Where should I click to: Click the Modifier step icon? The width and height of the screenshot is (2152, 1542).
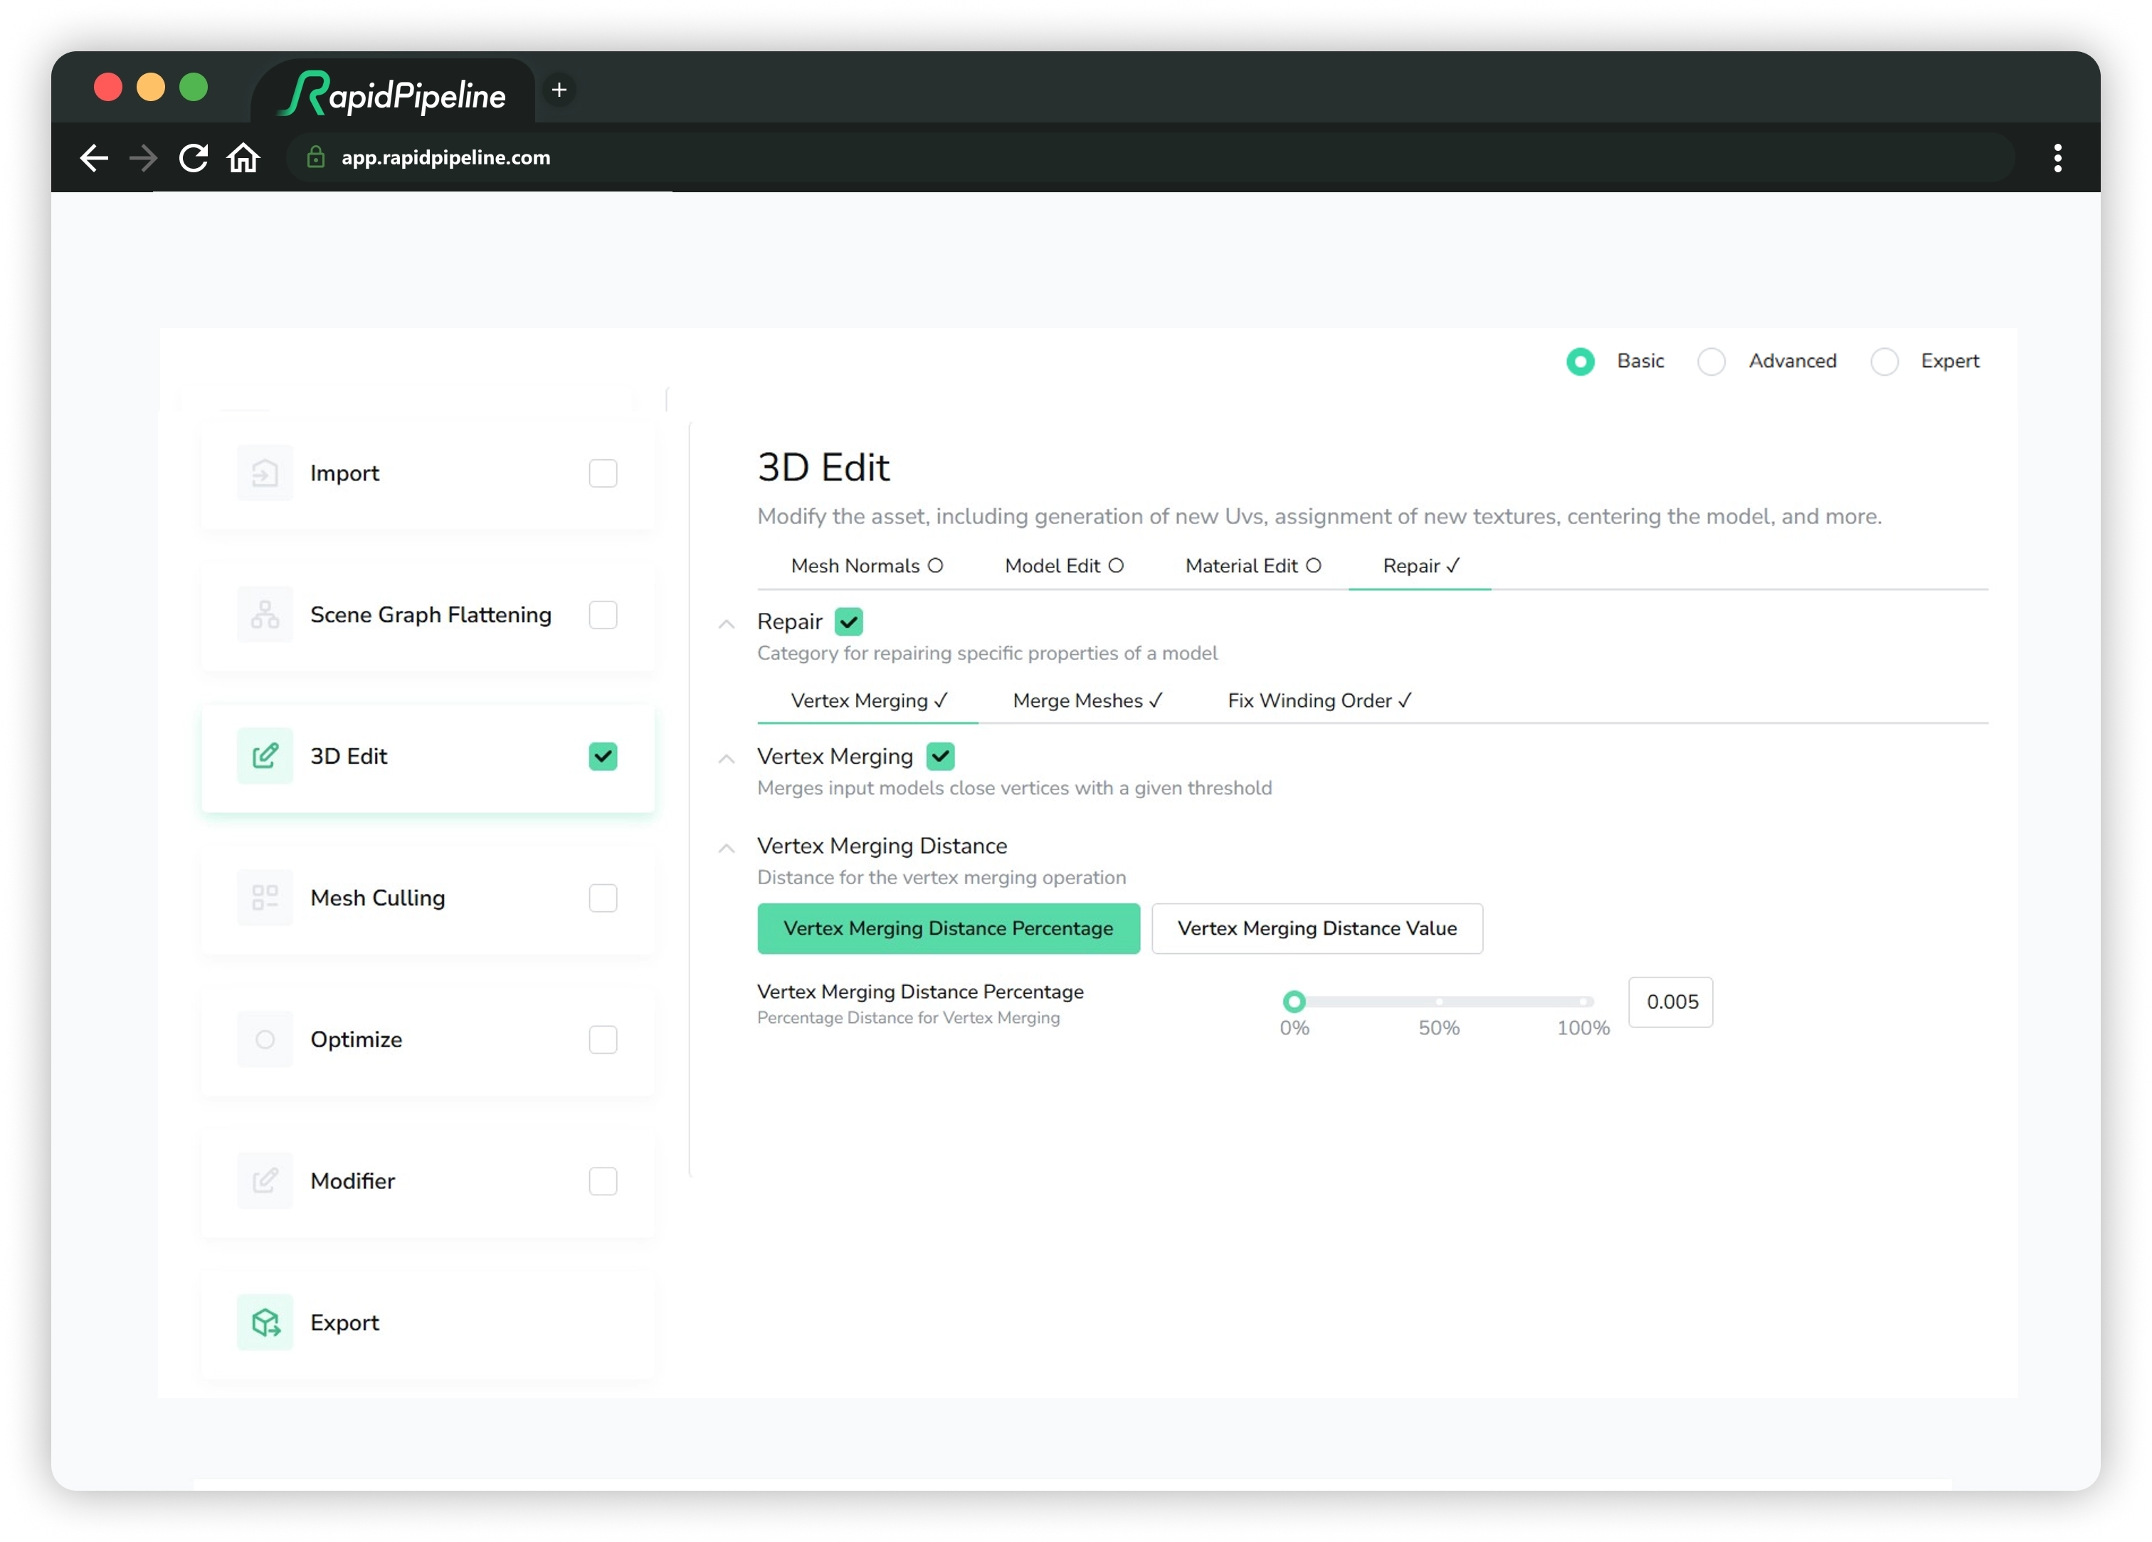coord(265,1181)
